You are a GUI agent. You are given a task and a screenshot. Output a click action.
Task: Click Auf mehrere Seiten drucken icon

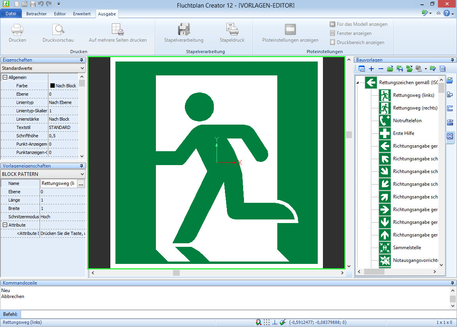click(118, 30)
